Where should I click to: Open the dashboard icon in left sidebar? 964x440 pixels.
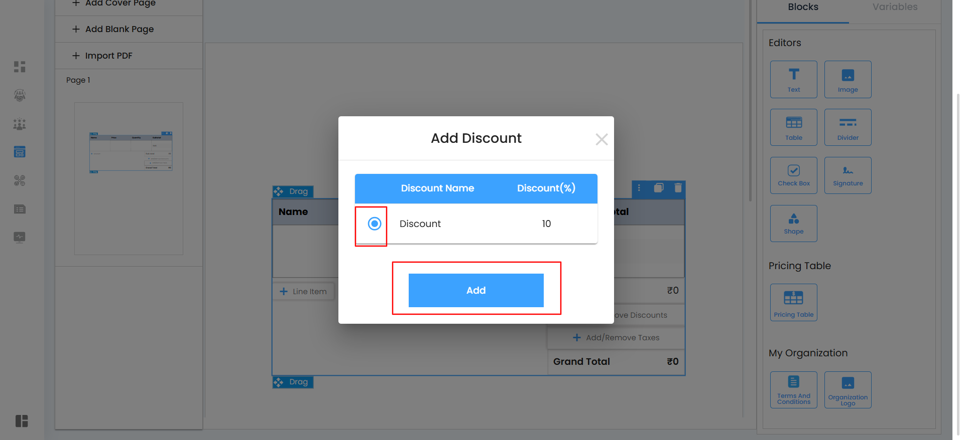tap(20, 67)
